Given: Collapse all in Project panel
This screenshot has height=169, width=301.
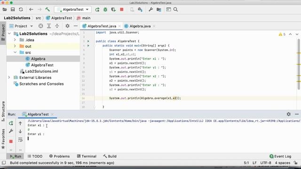Looking at the screenshot, I should [x=57, y=26].
